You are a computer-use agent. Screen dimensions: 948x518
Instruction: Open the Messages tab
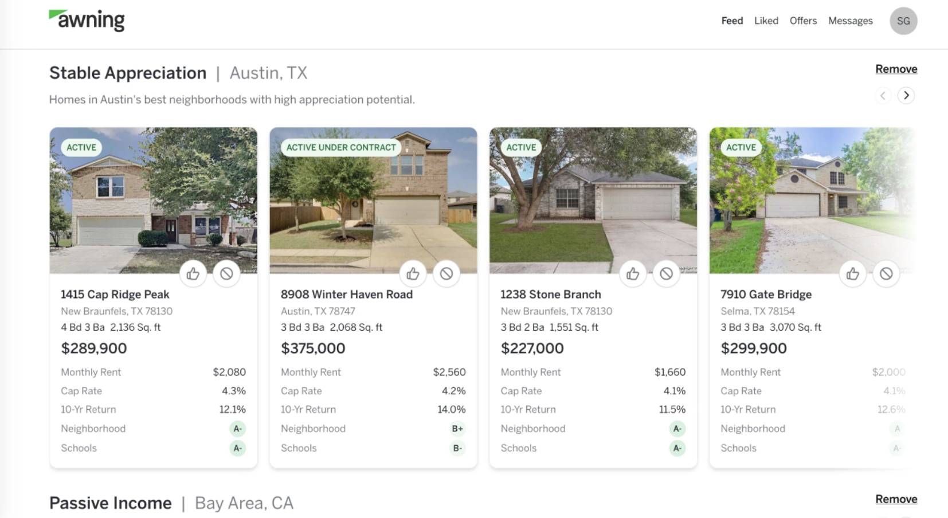coord(850,21)
